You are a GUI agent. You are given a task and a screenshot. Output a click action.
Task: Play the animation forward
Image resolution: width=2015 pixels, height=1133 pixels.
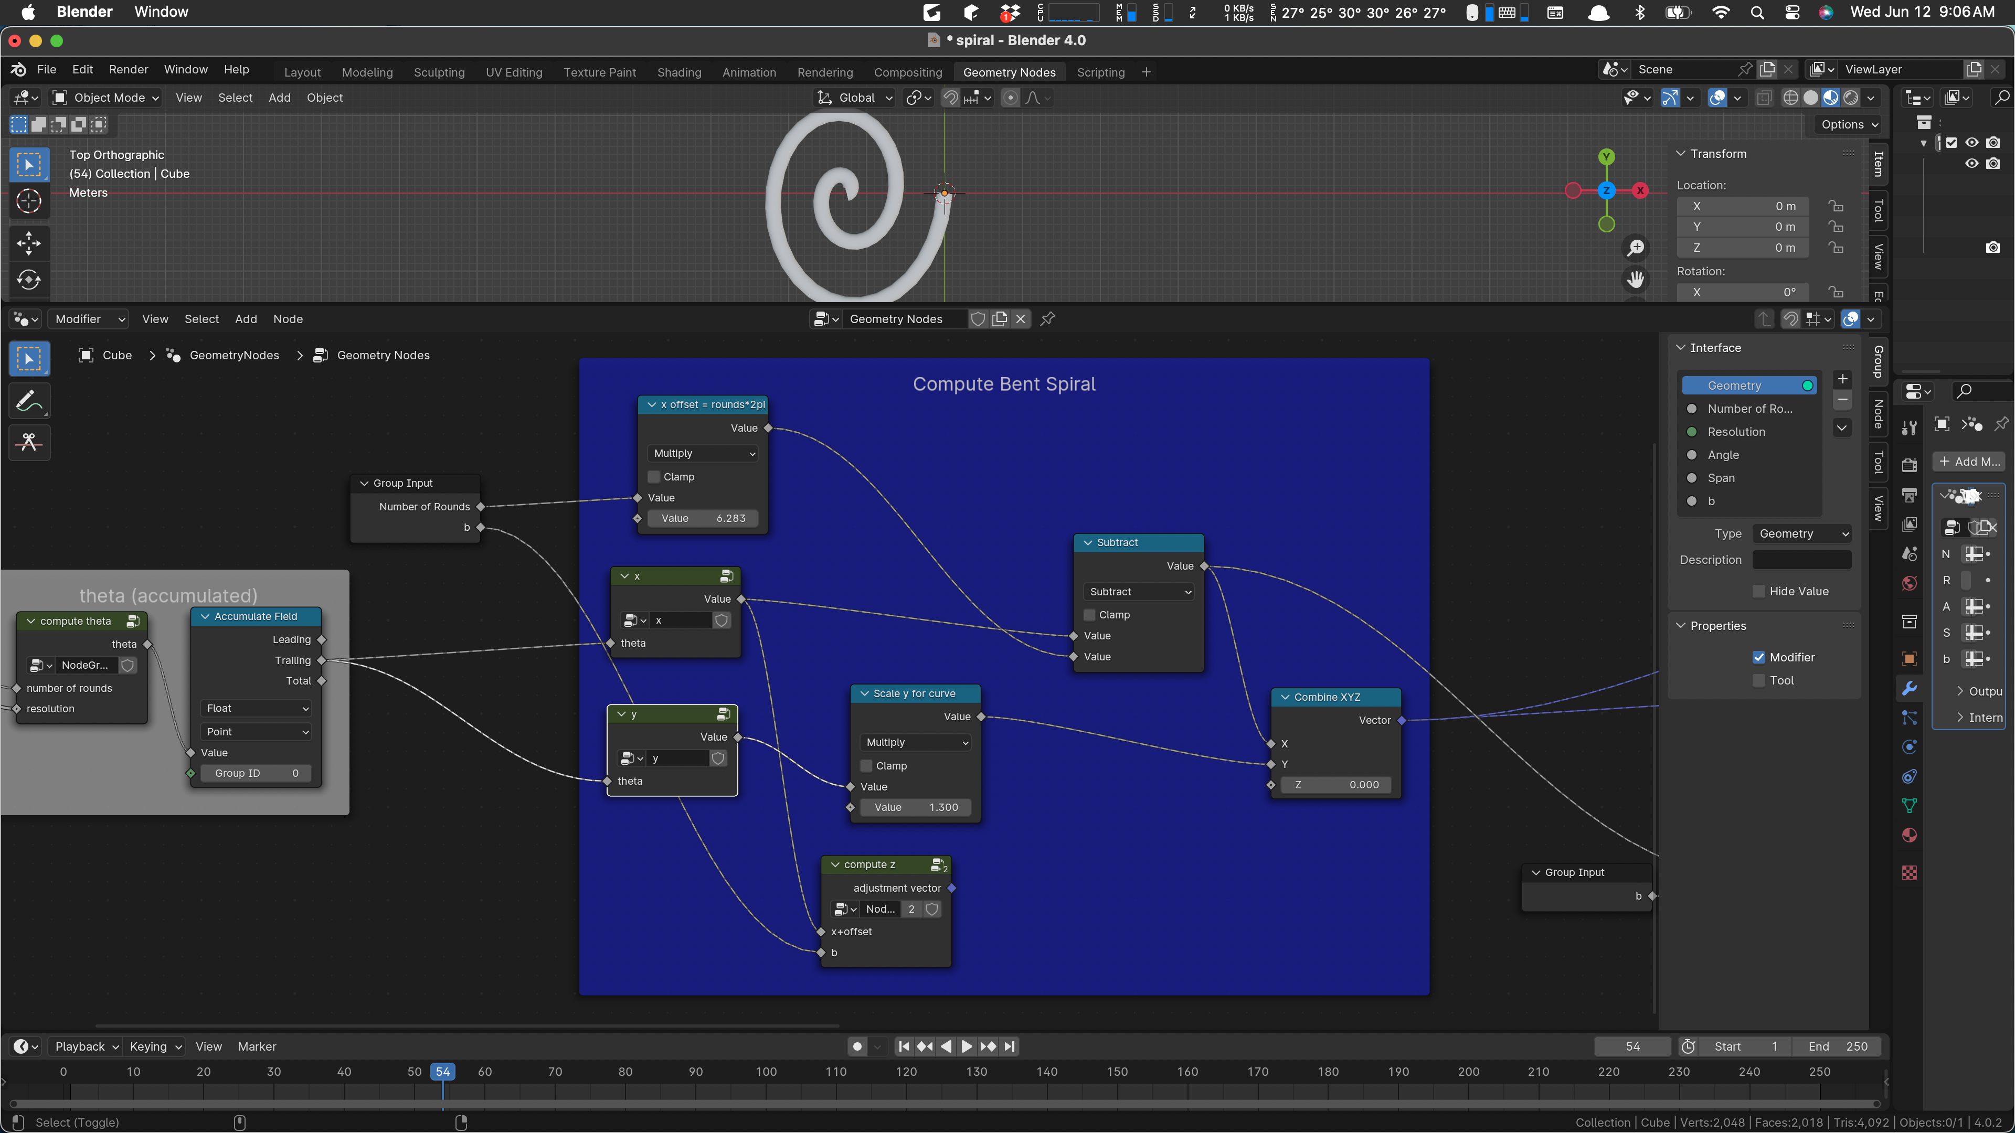tap(967, 1046)
